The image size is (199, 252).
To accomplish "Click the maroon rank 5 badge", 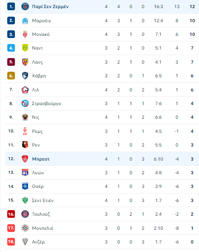I will click(x=11, y=62).
